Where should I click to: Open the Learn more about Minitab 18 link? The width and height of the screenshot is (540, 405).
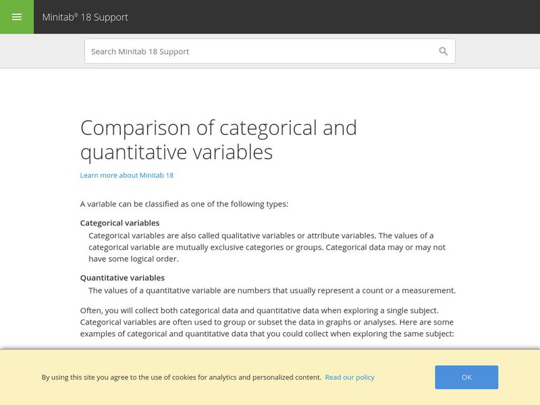pos(127,175)
